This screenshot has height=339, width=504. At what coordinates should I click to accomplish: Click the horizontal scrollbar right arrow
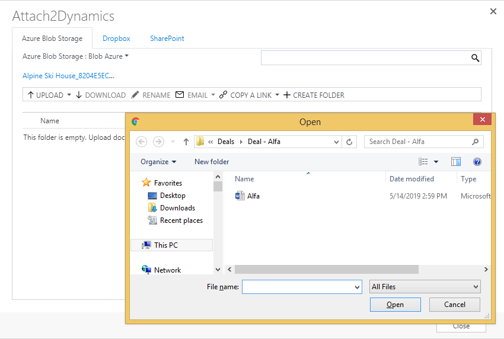(x=486, y=269)
